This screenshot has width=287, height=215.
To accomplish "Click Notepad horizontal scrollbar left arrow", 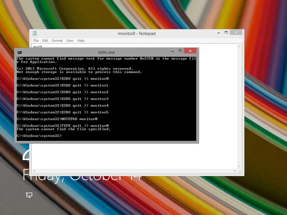I will pyautogui.click(x=34, y=171).
